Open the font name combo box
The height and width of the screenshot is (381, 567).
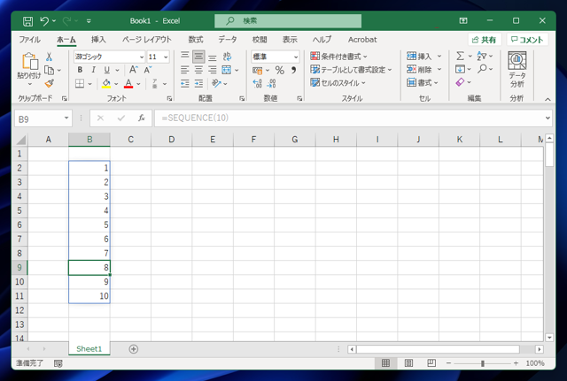pyautogui.click(x=109, y=57)
